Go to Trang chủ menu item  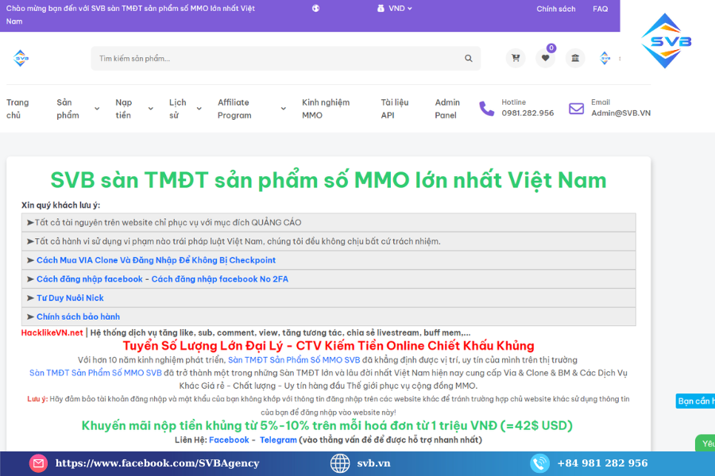[17, 109]
